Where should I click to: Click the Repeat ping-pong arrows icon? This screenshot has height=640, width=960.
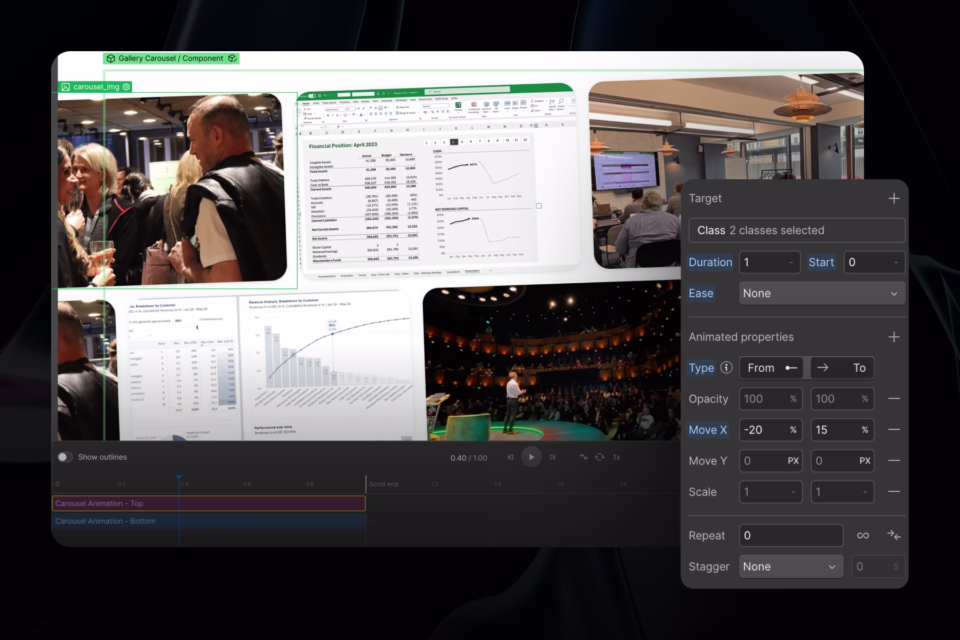coord(894,535)
